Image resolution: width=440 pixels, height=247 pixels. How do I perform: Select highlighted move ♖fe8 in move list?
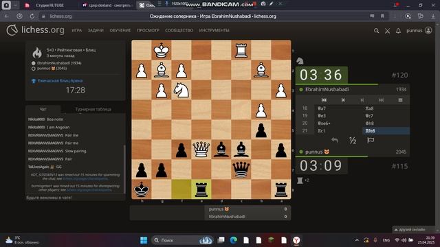click(386, 131)
